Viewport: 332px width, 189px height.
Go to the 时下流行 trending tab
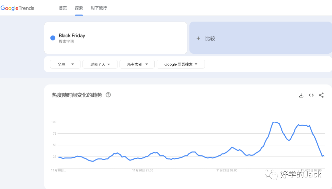point(99,8)
